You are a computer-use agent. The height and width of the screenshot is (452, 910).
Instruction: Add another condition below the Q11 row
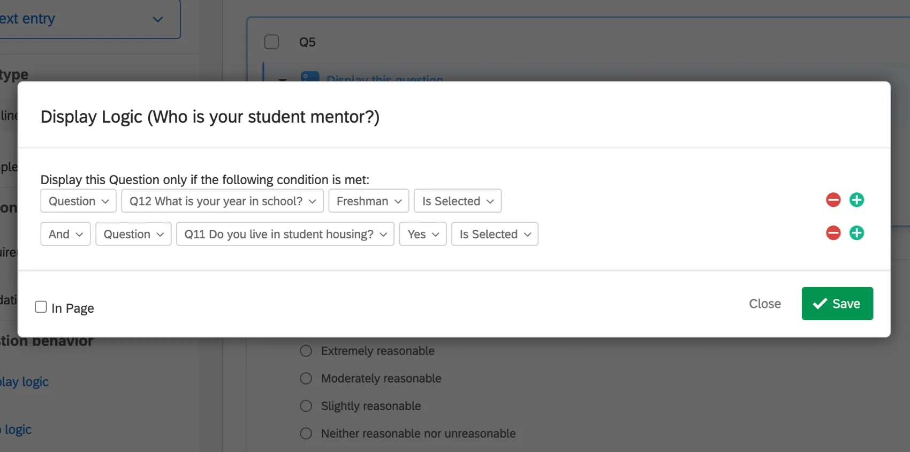(x=856, y=233)
